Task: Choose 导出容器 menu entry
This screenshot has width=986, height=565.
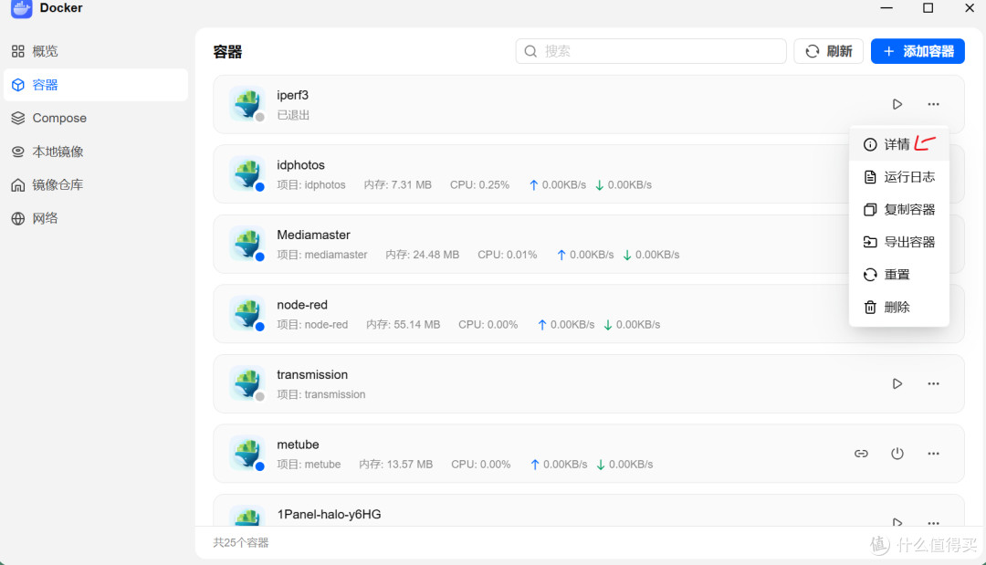Action: 898,242
